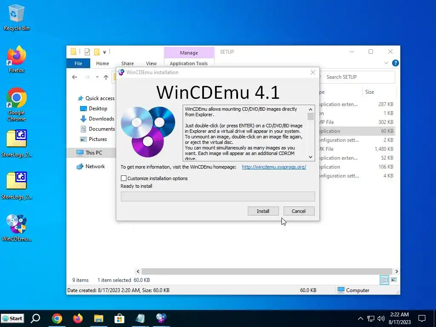Image resolution: width=436 pixels, height=327 pixels.
Task: Go back in Explorer navigation
Action: (x=75, y=77)
